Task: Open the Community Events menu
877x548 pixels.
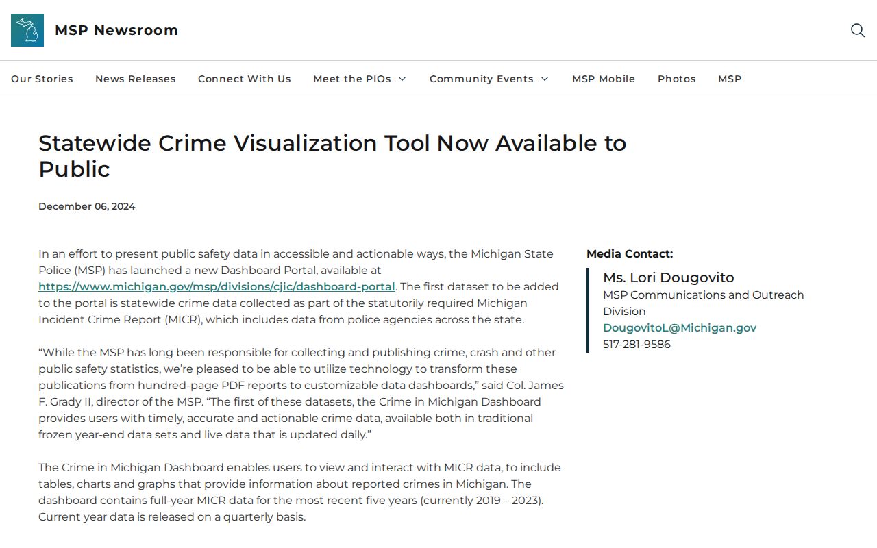Action: pos(482,79)
